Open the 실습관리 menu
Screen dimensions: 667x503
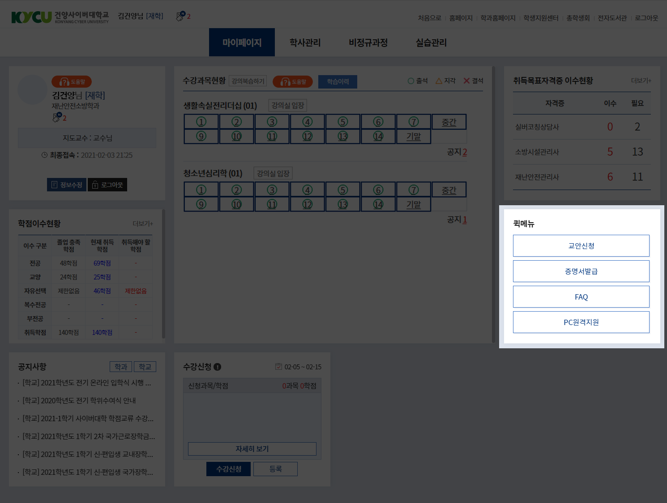coord(431,42)
